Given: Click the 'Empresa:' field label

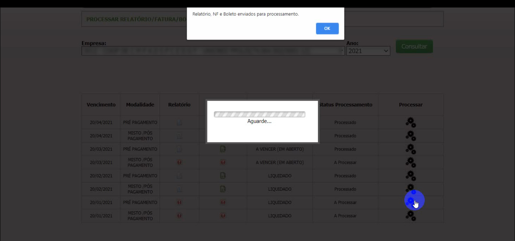Looking at the screenshot, I should coord(94,43).
